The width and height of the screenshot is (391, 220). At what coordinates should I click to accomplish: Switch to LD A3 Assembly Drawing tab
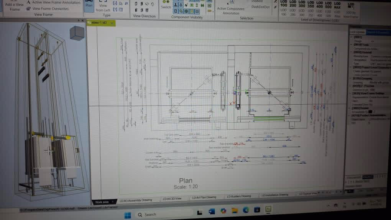(x=135, y=200)
